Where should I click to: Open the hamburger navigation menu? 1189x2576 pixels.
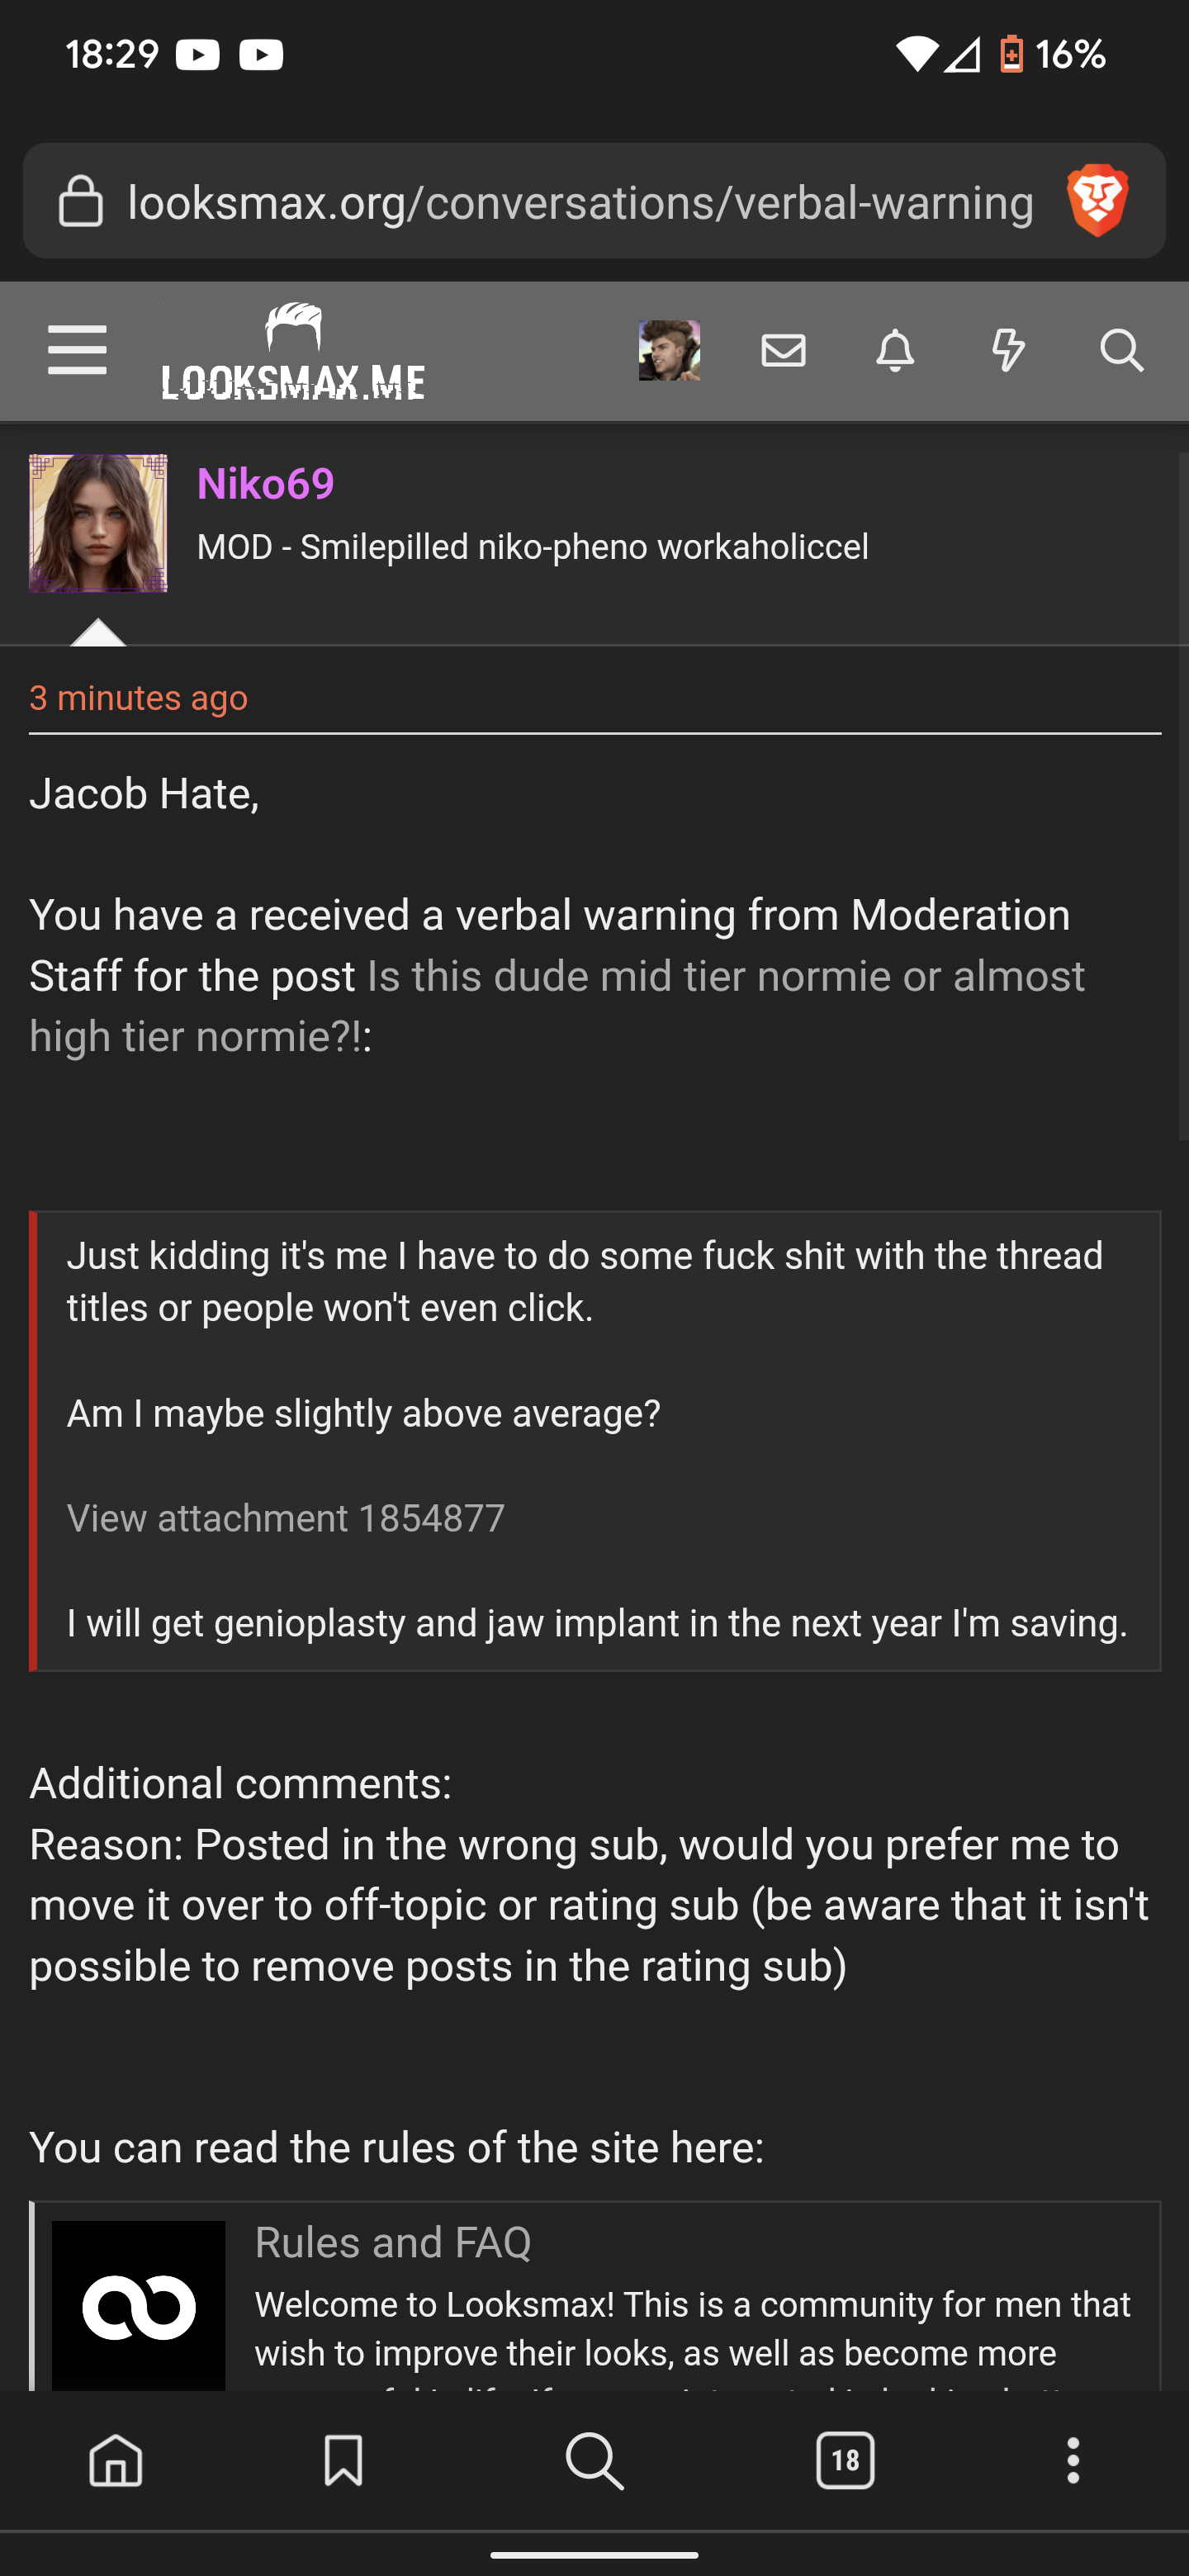[77, 350]
